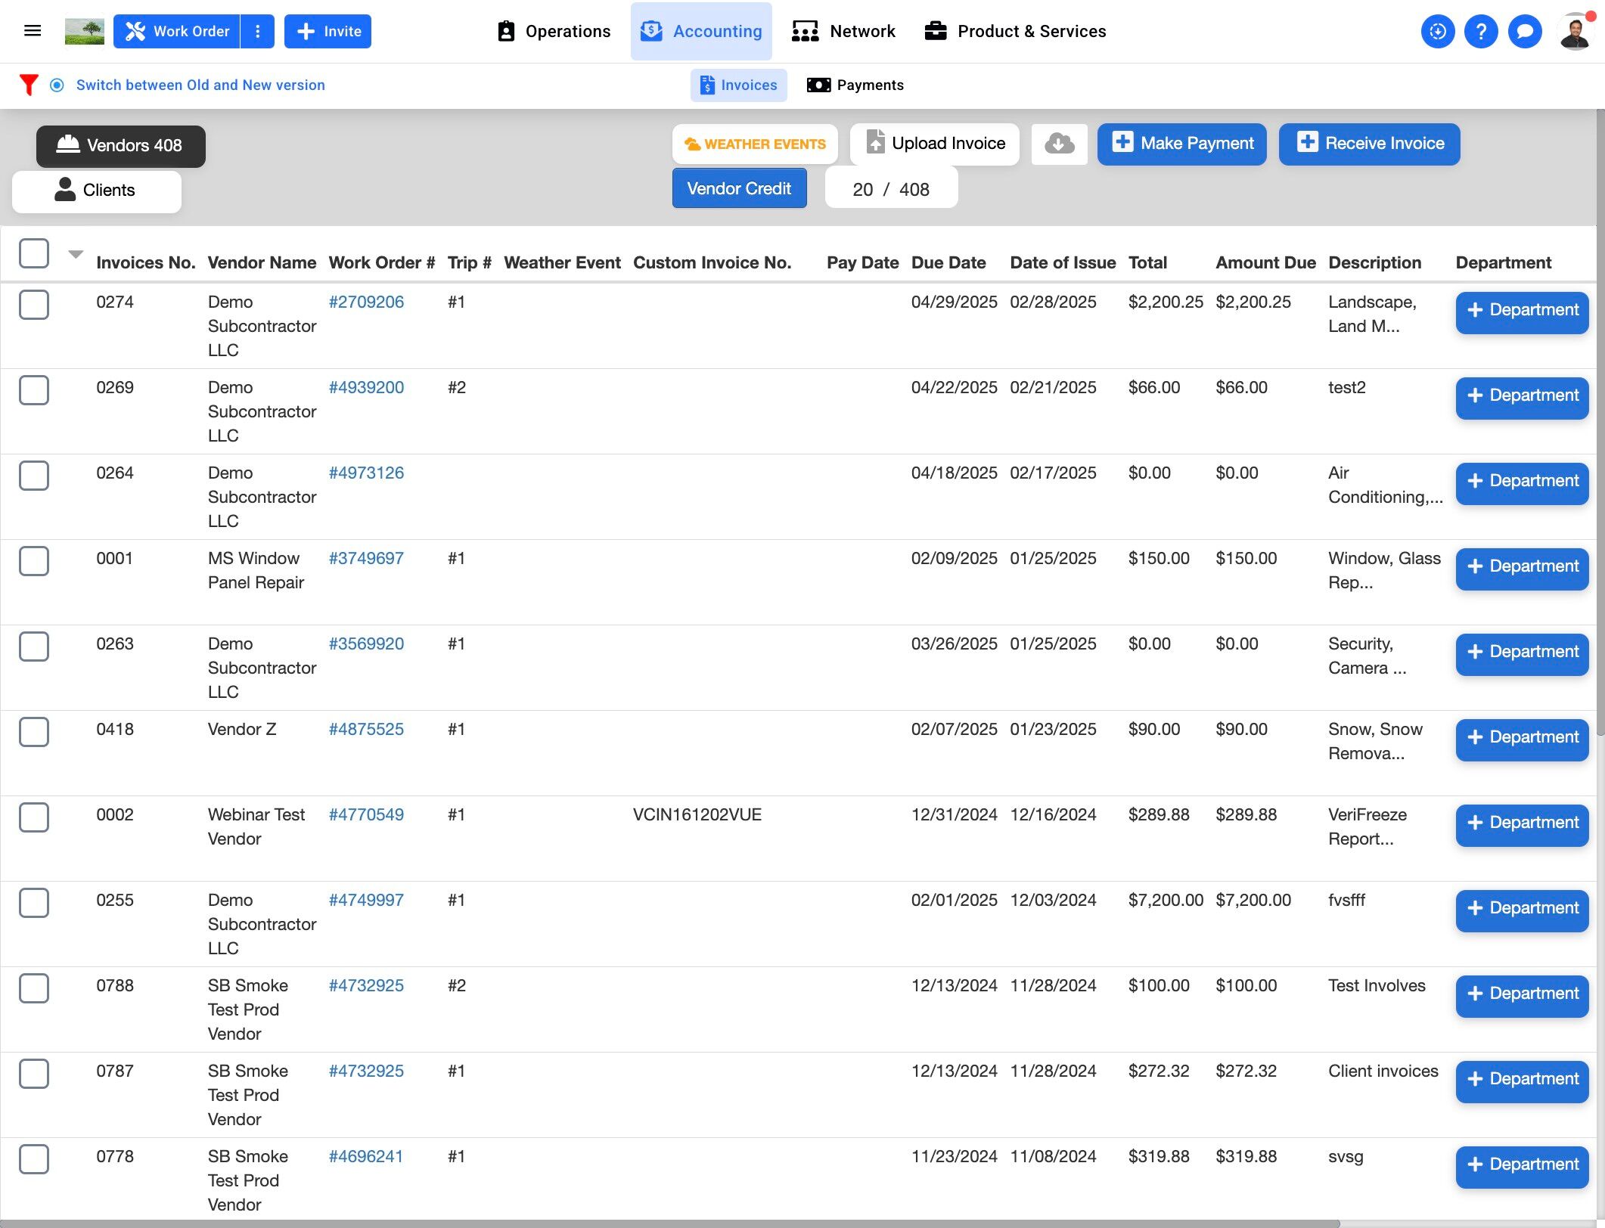Expand the dropdown arrow beside Invoices No.
This screenshot has width=1605, height=1228.
[76, 254]
